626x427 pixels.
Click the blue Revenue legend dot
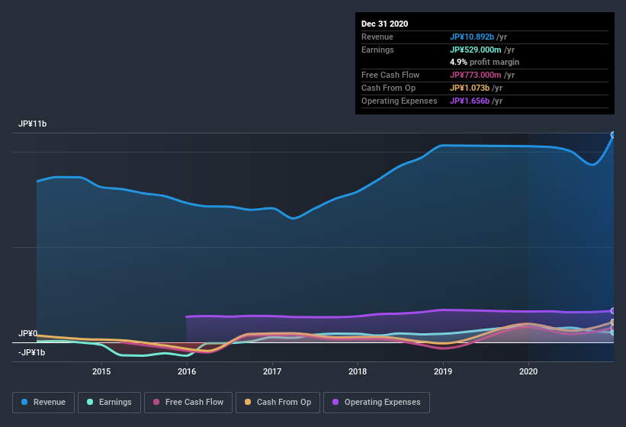pyautogui.click(x=25, y=402)
